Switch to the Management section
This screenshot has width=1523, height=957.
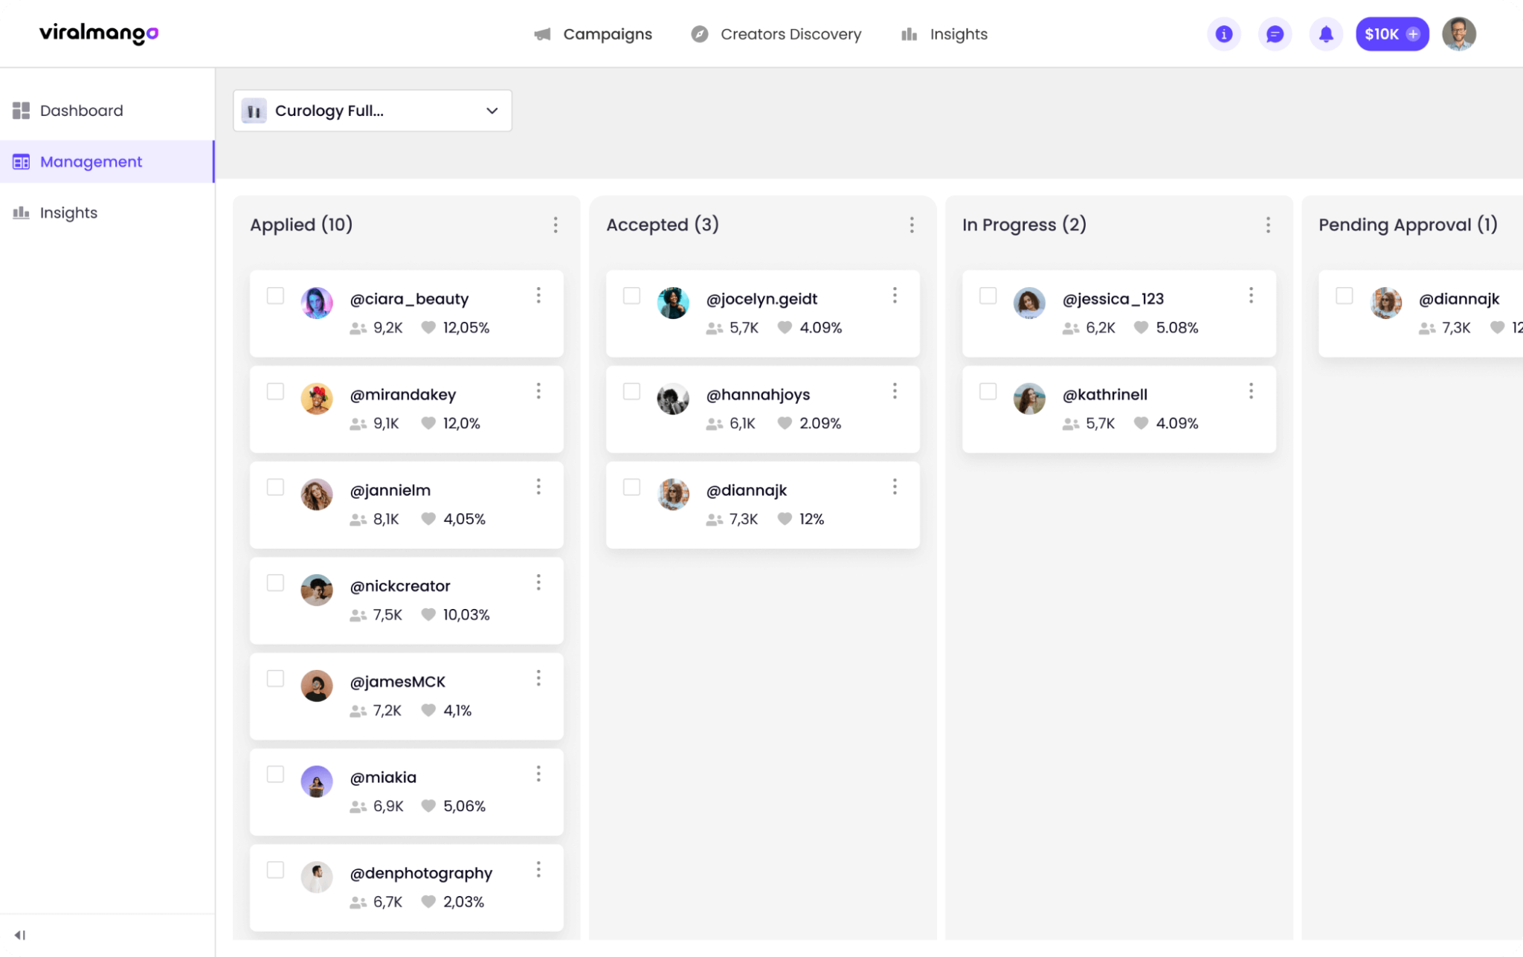(91, 161)
